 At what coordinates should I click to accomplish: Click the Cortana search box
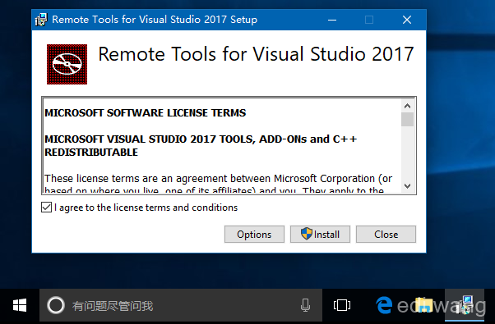[x=181, y=305]
